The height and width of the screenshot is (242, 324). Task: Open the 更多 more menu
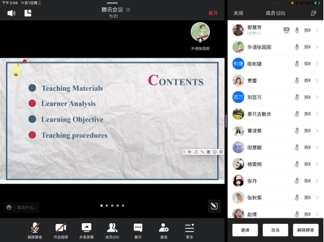189,231
